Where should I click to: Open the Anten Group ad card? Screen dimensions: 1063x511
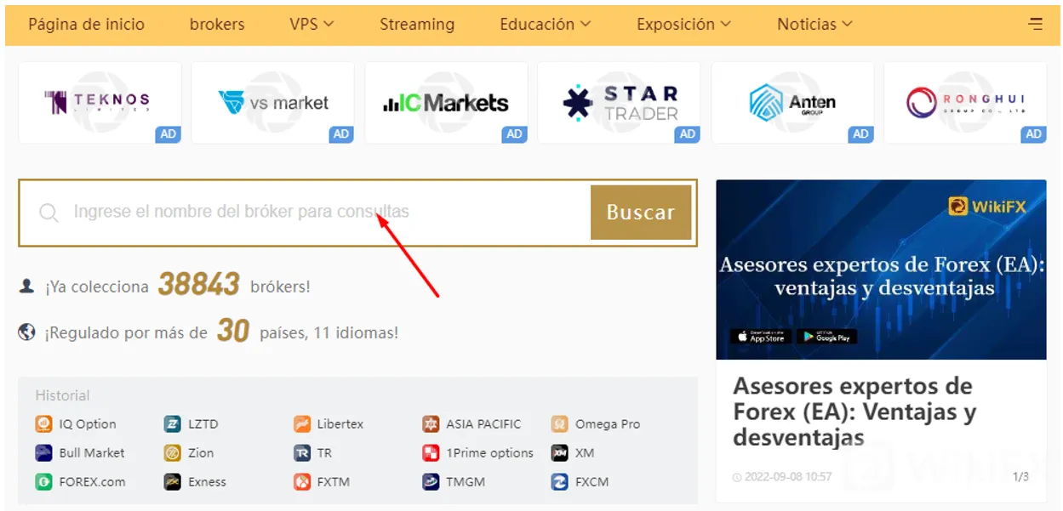792,103
